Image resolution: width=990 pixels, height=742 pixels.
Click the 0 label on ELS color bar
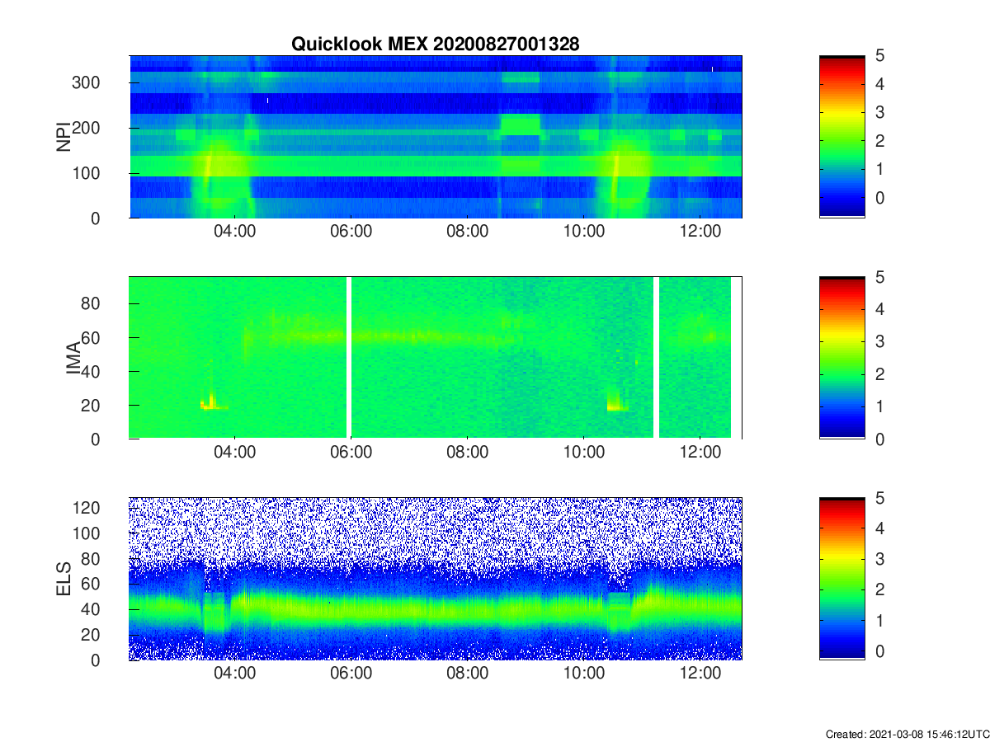click(x=879, y=651)
